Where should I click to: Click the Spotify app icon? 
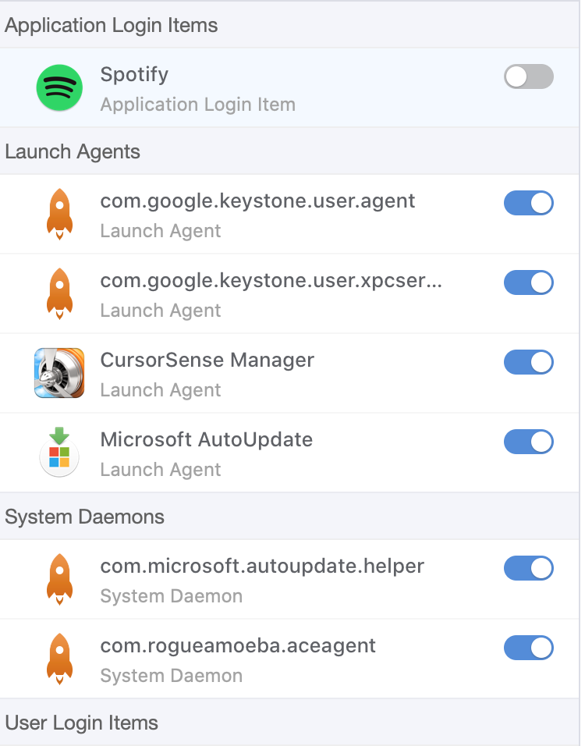(59, 87)
